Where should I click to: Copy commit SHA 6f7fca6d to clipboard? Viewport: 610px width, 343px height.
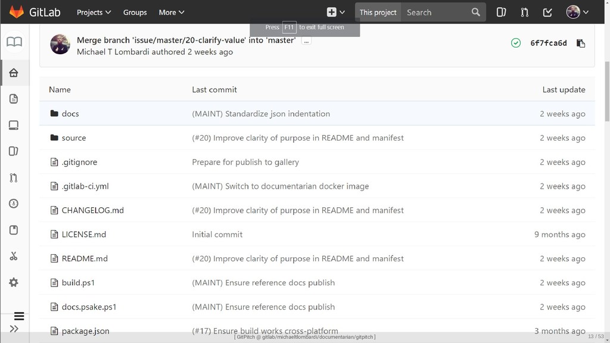click(x=581, y=43)
